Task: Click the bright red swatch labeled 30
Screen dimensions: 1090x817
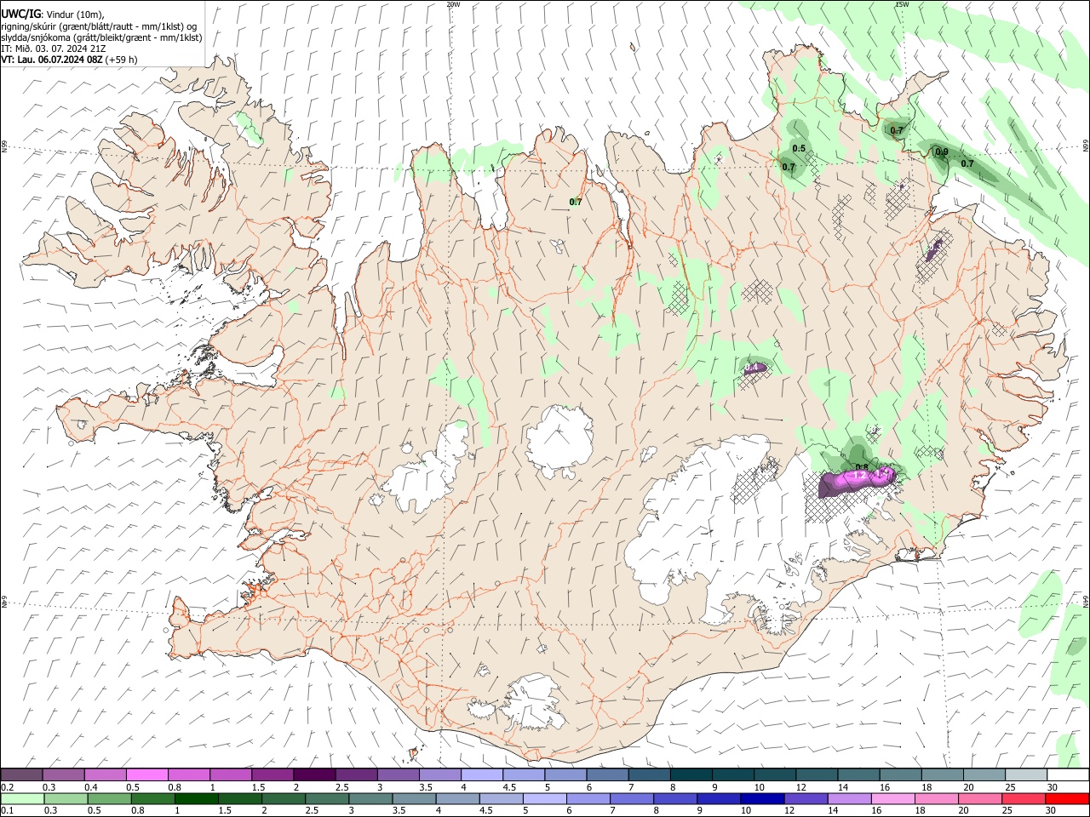Action: point(1066,799)
